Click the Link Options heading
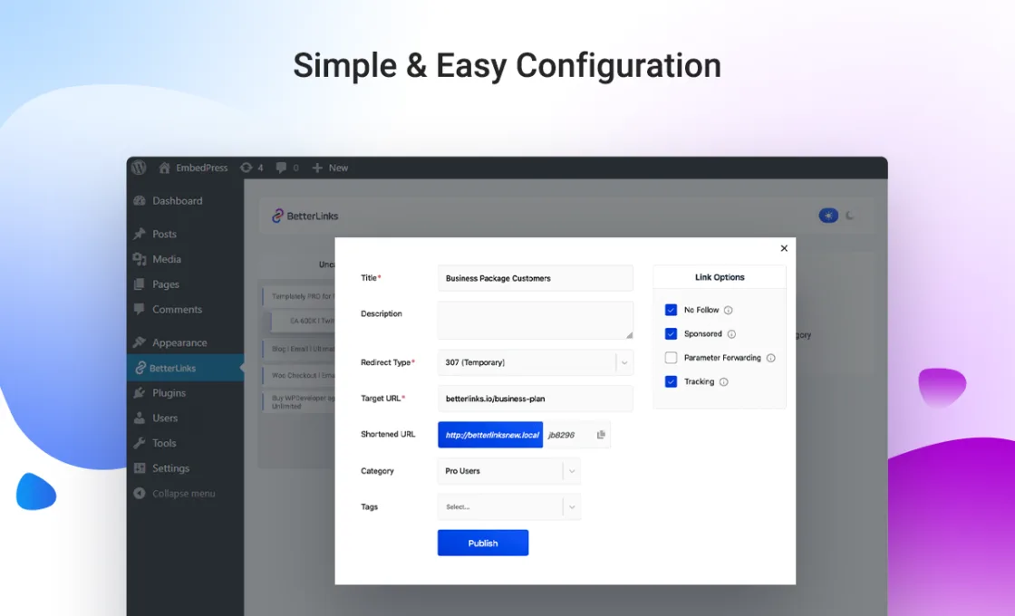The width and height of the screenshot is (1015, 616). 720,277
